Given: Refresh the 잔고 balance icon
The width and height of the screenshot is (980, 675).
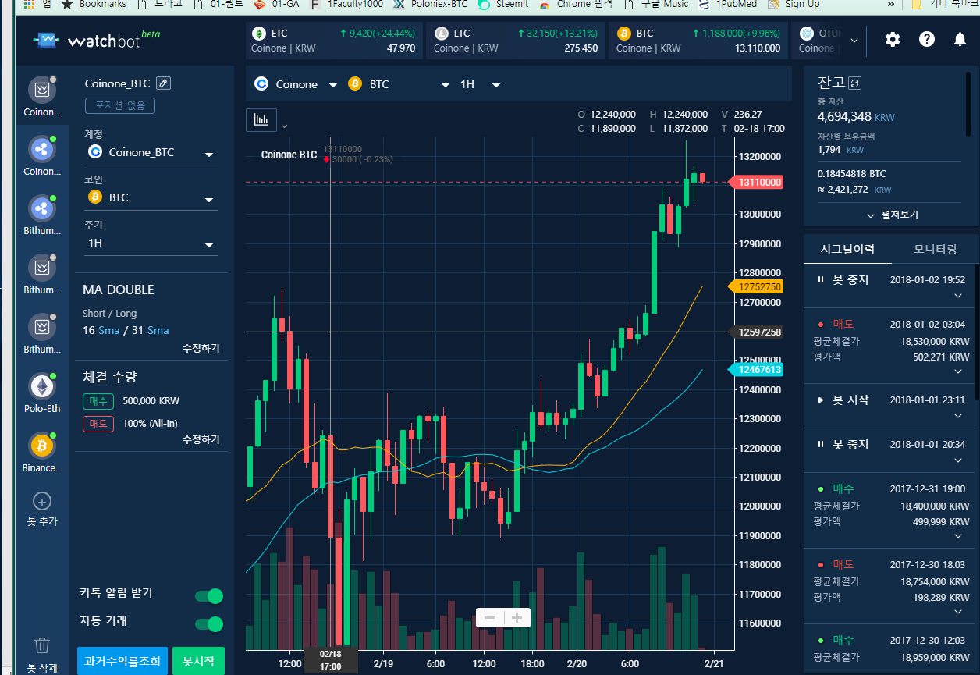Looking at the screenshot, I should (x=855, y=83).
